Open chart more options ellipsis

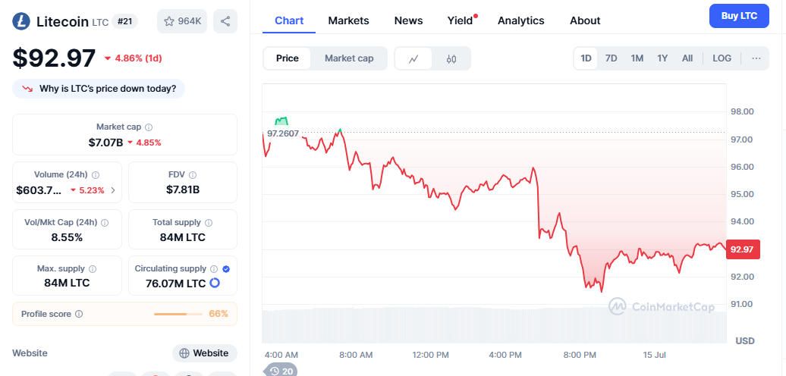[x=756, y=58]
